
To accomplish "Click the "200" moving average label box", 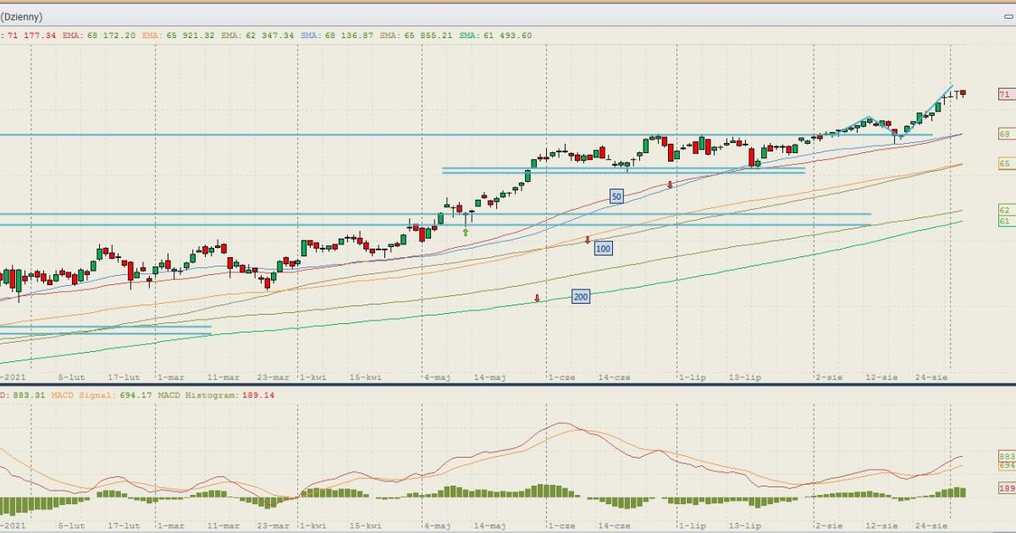I will point(581,297).
